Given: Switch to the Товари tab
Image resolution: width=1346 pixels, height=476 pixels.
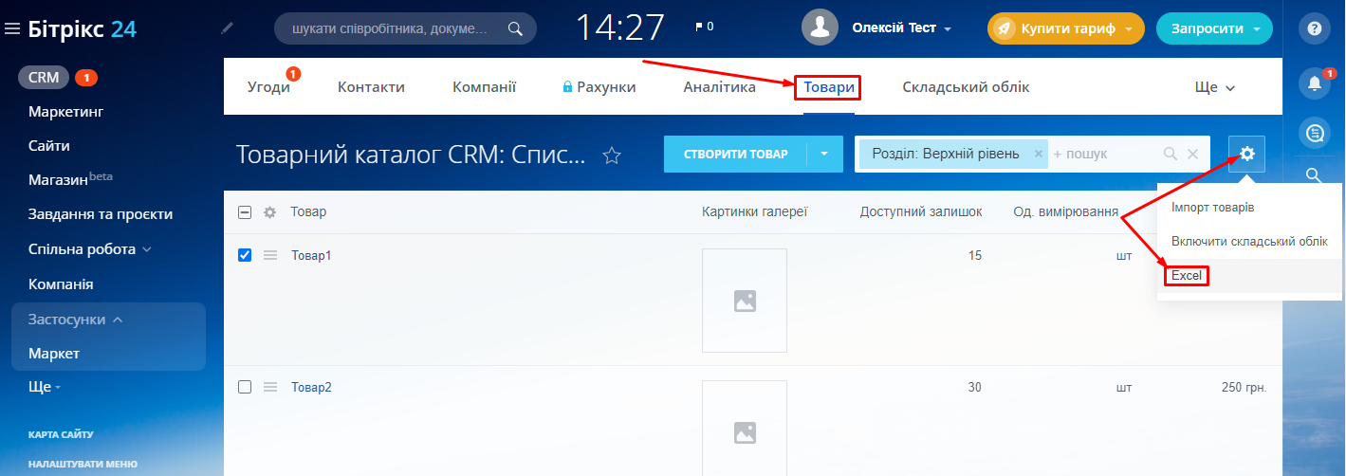Looking at the screenshot, I should tap(828, 87).
